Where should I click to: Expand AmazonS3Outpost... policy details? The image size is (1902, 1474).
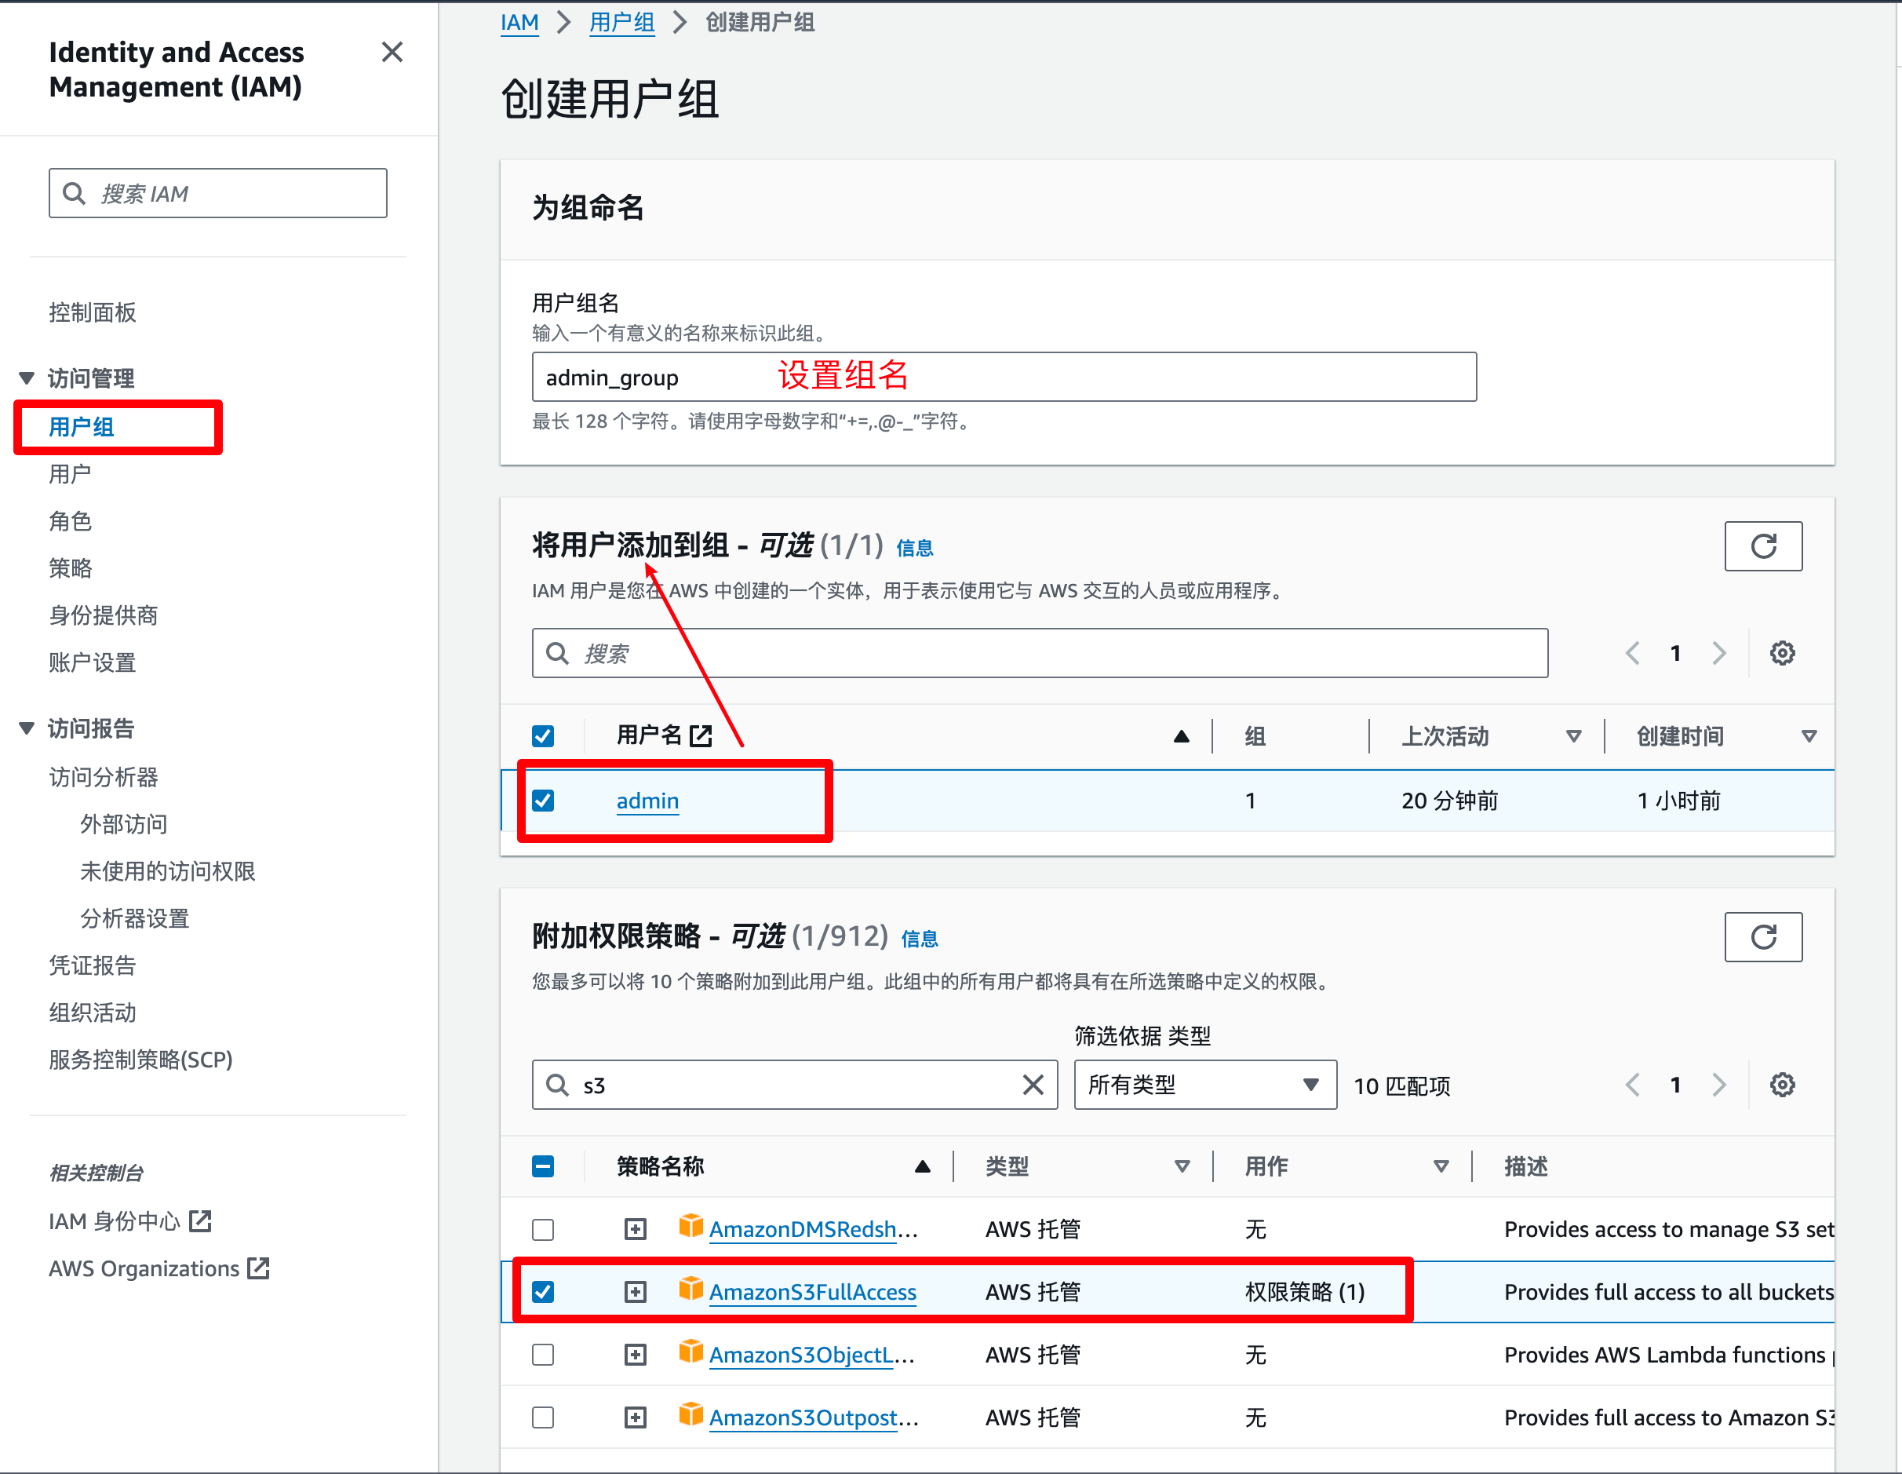(x=635, y=1417)
